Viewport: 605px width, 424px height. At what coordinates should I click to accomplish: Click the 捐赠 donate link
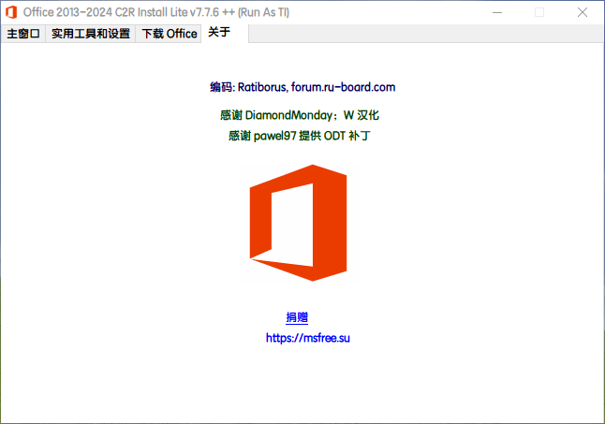[x=297, y=317]
